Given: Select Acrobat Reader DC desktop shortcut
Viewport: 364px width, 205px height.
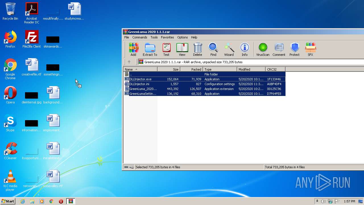Looking at the screenshot, I should click(32, 13).
